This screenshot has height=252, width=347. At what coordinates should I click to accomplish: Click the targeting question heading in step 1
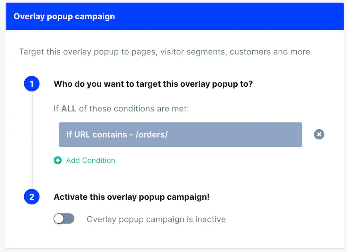[153, 84]
